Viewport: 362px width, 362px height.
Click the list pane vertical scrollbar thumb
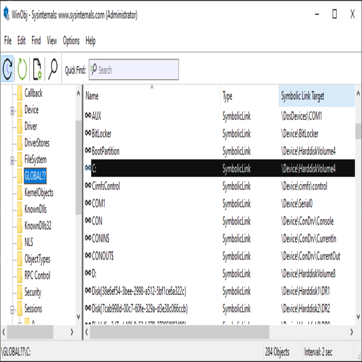pos(358,131)
